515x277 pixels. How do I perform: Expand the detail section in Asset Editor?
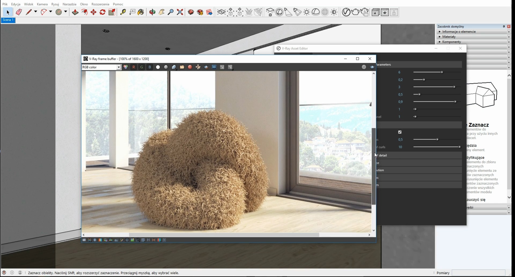click(x=419, y=155)
